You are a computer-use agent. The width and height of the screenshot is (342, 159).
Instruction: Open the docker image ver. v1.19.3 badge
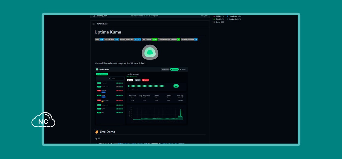(131, 39)
